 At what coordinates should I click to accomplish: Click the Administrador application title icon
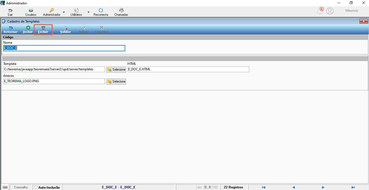pyautogui.click(x=3, y=3)
